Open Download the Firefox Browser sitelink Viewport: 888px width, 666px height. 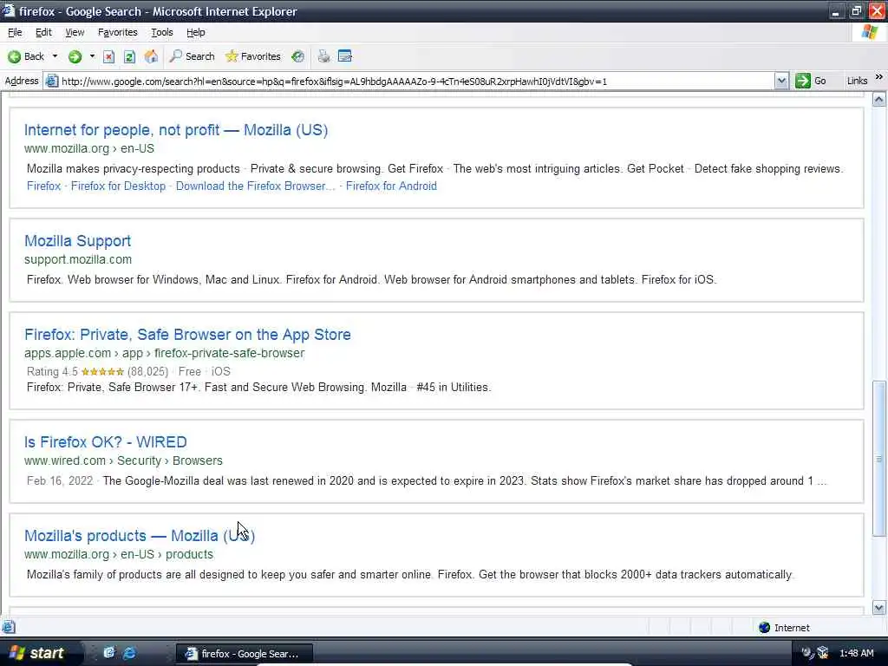tap(255, 186)
